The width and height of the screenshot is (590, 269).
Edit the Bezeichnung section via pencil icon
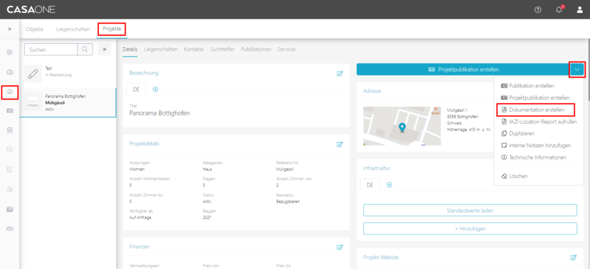pos(340,73)
